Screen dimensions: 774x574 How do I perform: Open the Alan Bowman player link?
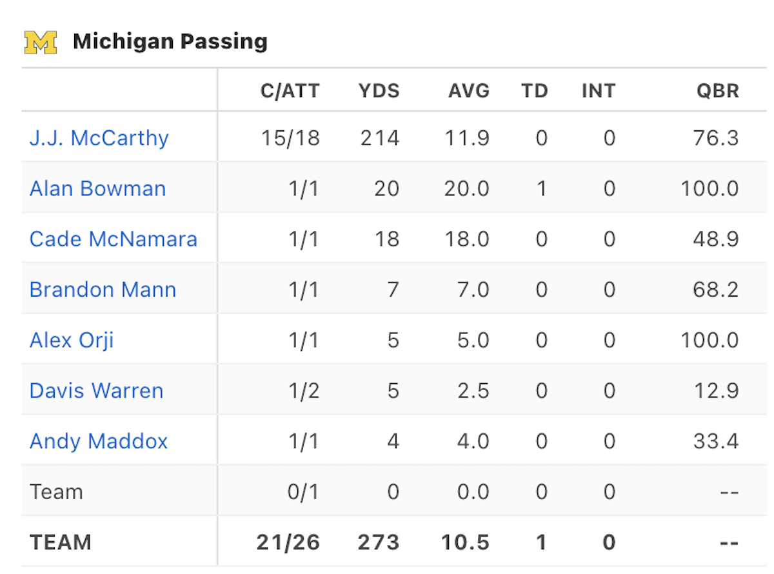point(98,188)
